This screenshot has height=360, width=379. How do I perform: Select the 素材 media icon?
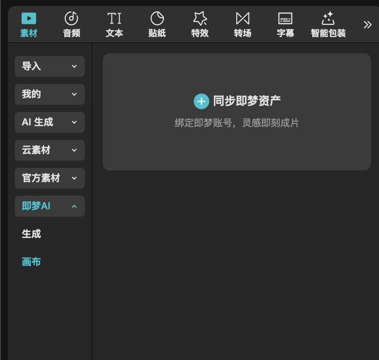pos(29,19)
